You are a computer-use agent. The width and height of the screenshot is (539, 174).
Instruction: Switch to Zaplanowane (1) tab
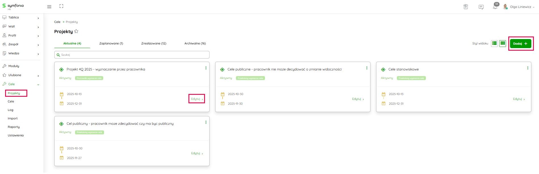111,44
